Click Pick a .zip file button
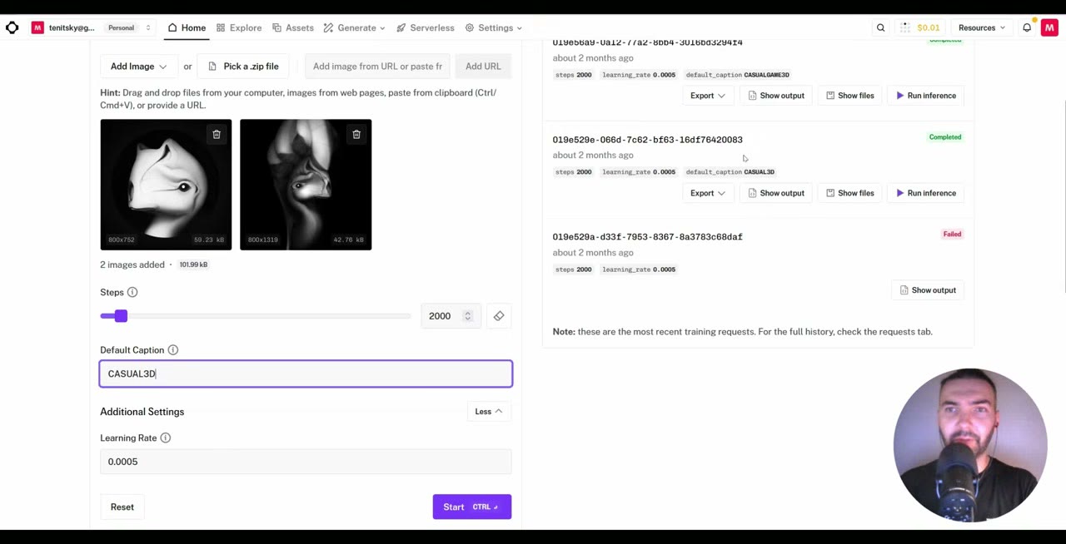 point(243,66)
